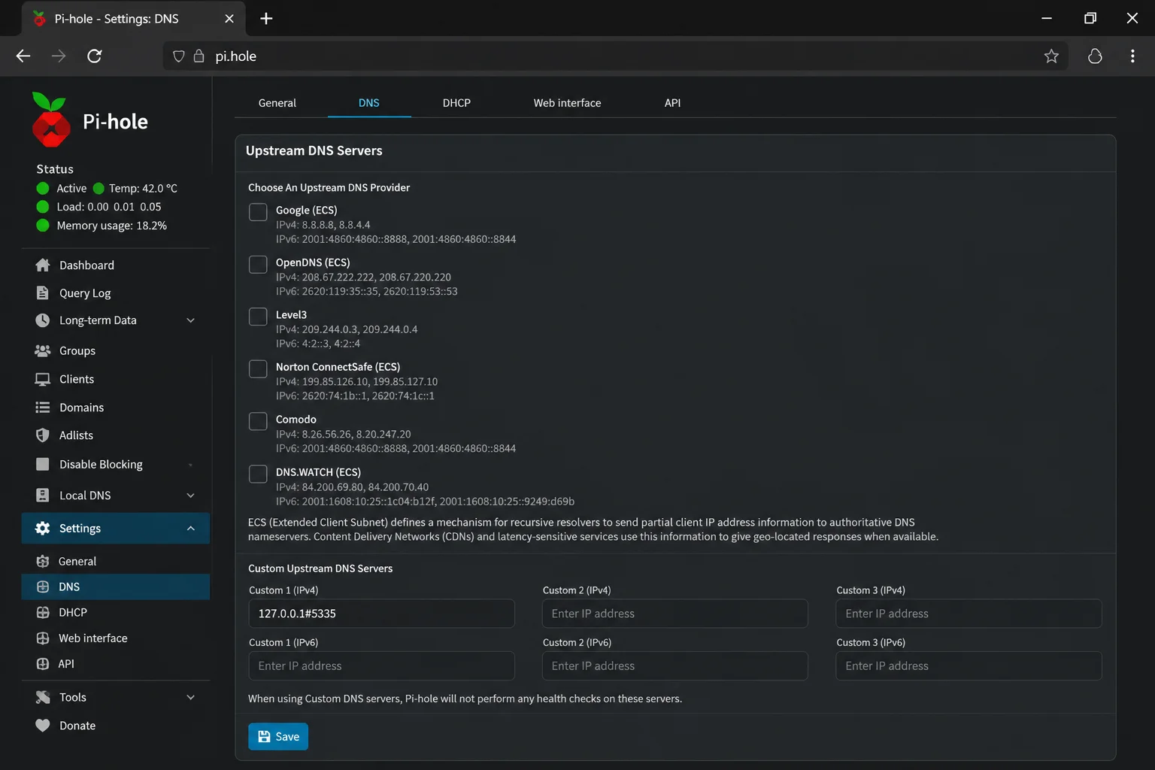Click the DNS submenu globe icon
The height and width of the screenshot is (770, 1155).
pyautogui.click(x=43, y=587)
